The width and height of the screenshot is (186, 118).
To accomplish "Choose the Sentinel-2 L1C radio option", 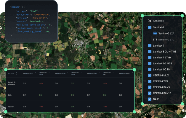I will [155, 40].
